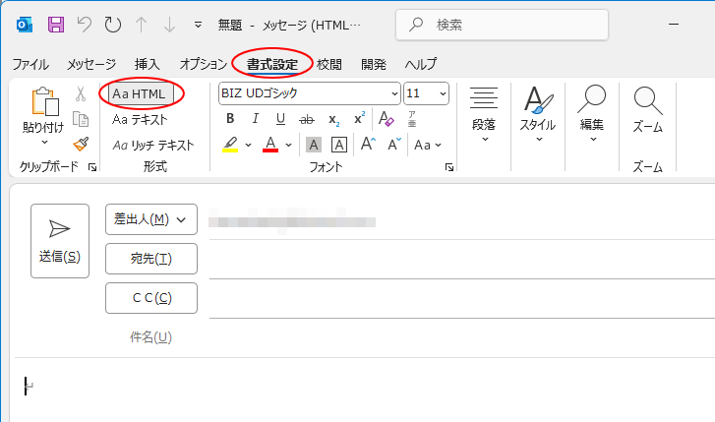
Task: Set message format to Aa HTML
Action: point(141,94)
